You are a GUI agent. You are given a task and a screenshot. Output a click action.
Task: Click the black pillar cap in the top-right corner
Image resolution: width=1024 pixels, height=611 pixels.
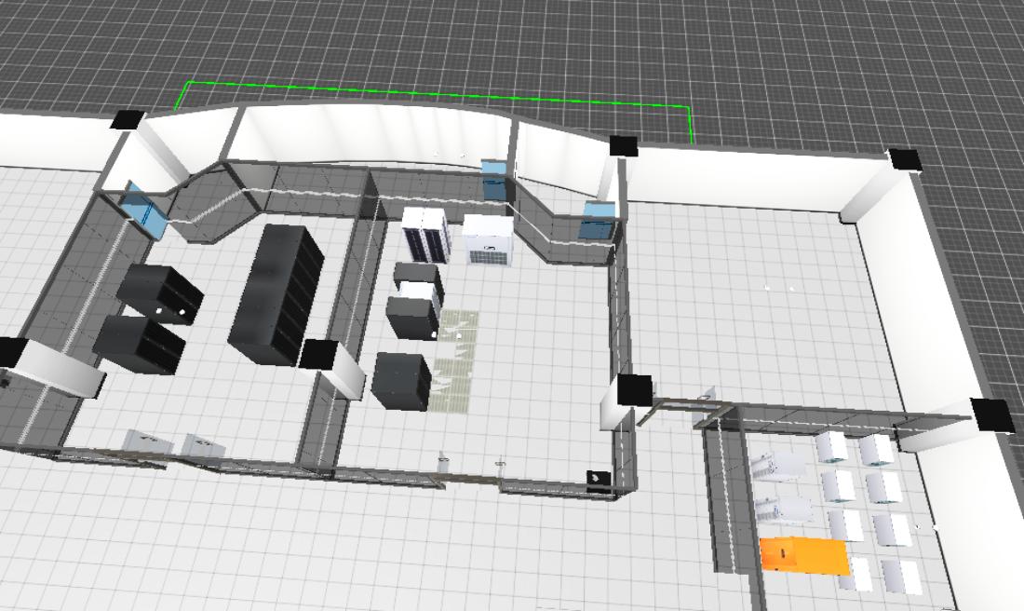(904, 158)
